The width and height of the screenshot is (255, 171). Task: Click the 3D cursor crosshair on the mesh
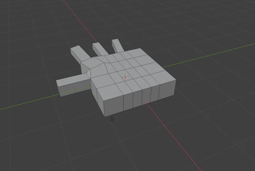pyautogui.click(x=125, y=77)
